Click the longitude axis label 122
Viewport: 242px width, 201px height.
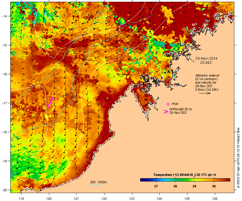(104, 199)
